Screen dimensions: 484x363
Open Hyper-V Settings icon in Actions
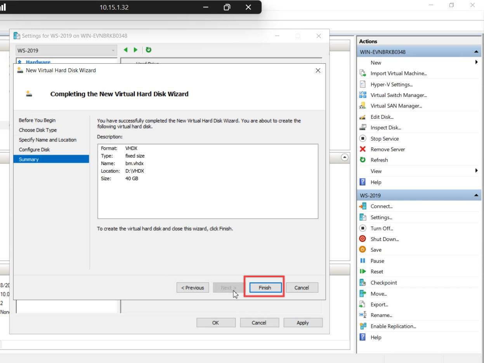coord(363,84)
